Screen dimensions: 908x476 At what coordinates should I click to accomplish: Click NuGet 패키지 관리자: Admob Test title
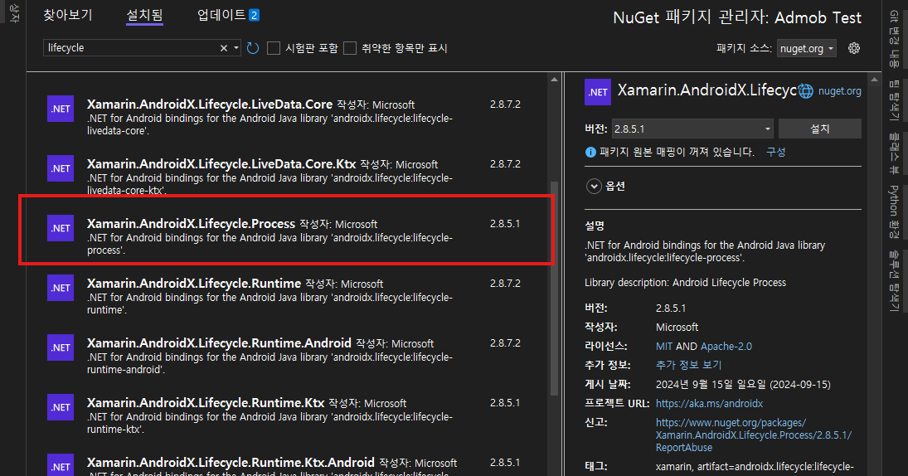737,17
